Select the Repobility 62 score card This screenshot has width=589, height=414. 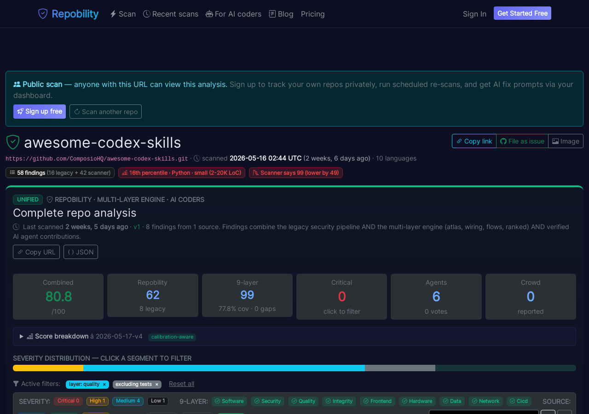(153, 295)
